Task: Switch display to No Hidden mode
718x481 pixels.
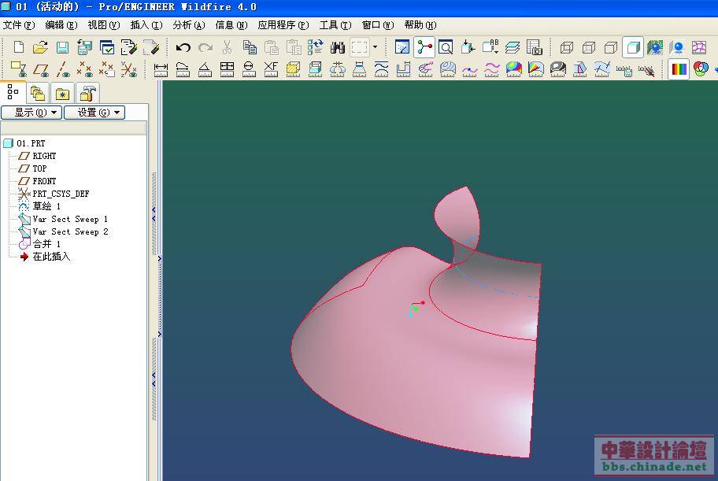Action: pyautogui.click(x=610, y=47)
